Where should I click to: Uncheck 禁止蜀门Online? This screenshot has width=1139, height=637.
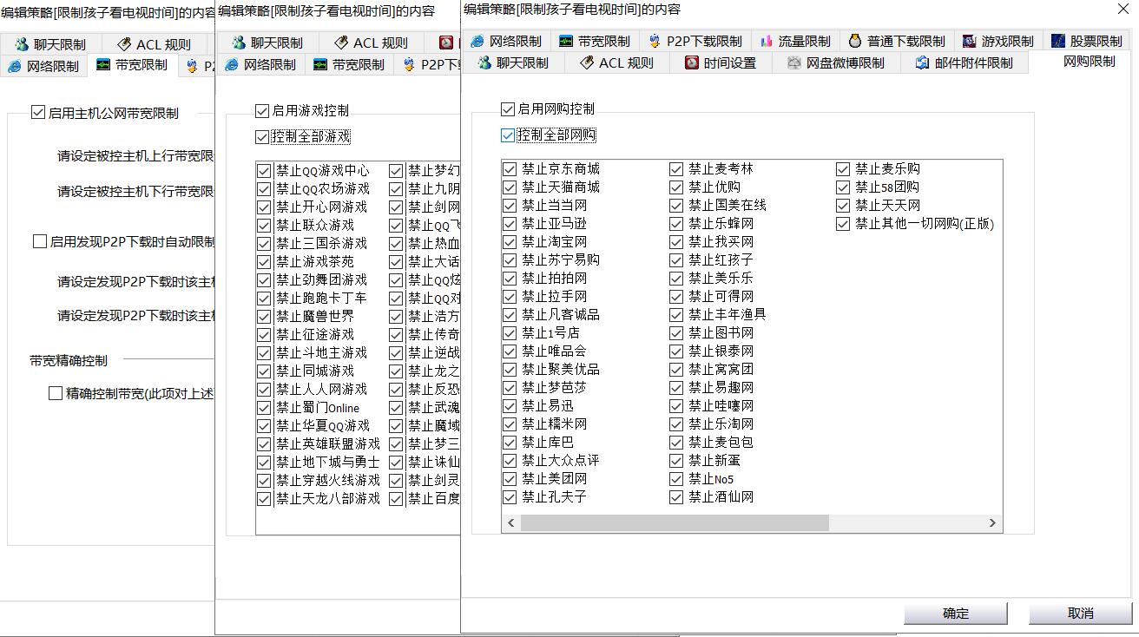pyautogui.click(x=264, y=408)
